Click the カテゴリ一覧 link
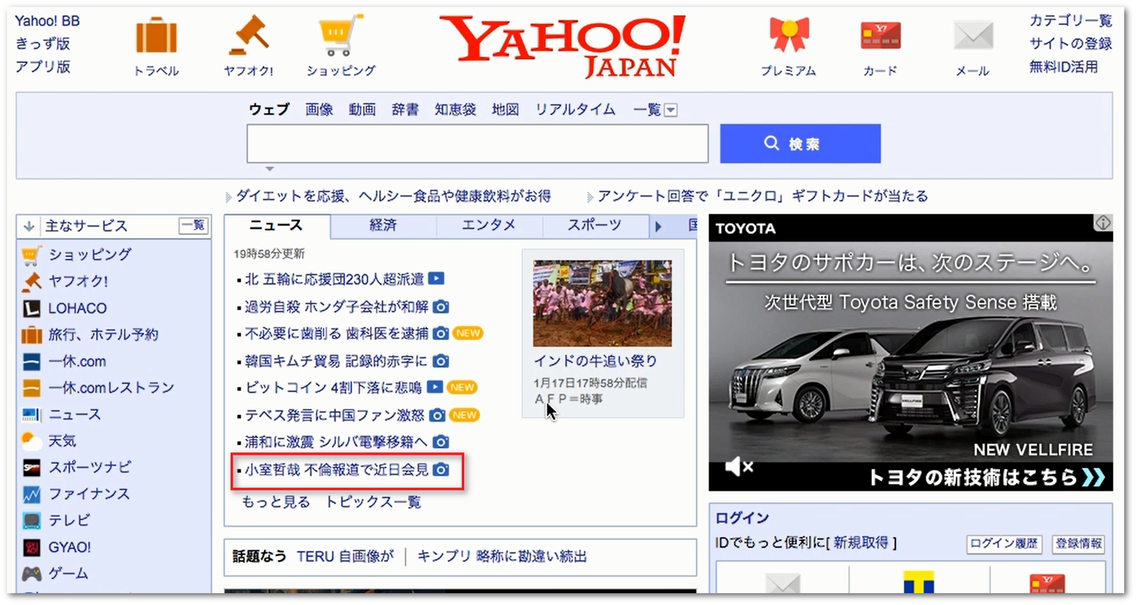Image resolution: width=1136 pixels, height=605 pixels. pos(1071,21)
